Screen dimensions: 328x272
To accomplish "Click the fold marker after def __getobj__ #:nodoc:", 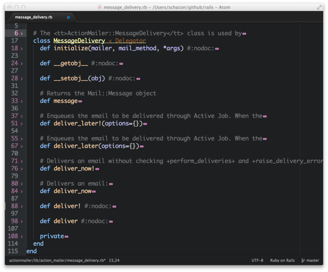I will [x=121, y=64].
